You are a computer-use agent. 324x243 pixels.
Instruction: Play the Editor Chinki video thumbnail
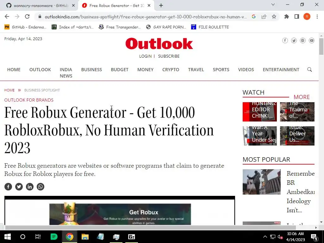click(260, 112)
